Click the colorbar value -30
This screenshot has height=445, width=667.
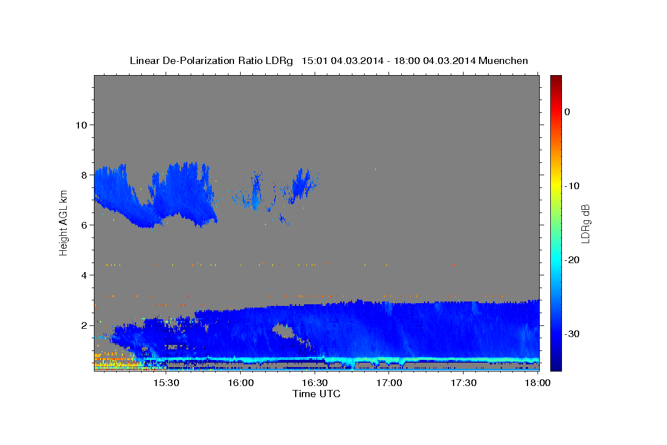571,334
